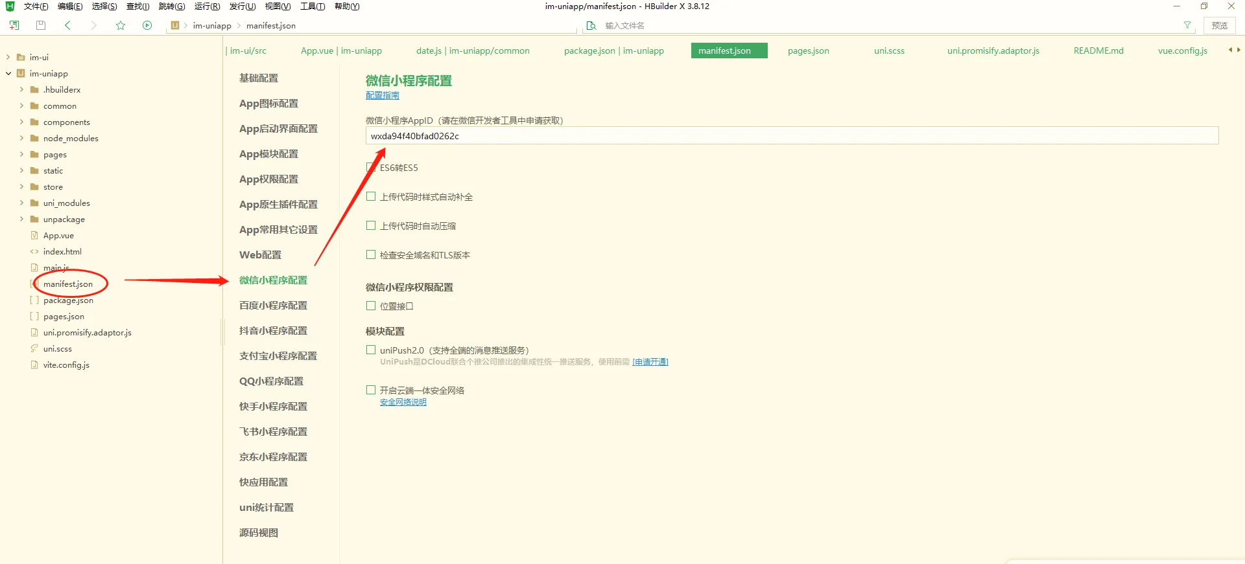Image resolution: width=1245 pixels, height=564 pixels.
Task: Open uni.promisify.adaptor.js in the tree
Action: (88, 332)
